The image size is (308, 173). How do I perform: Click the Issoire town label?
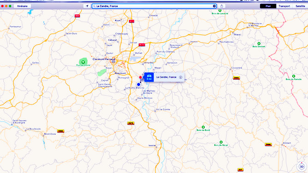[152, 145]
